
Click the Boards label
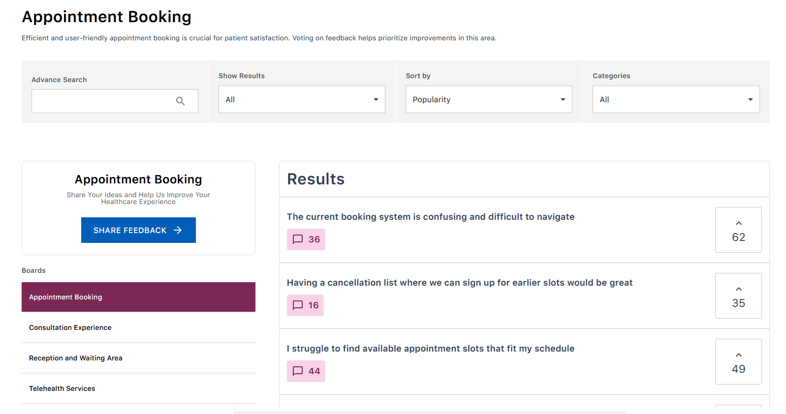(33, 270)
